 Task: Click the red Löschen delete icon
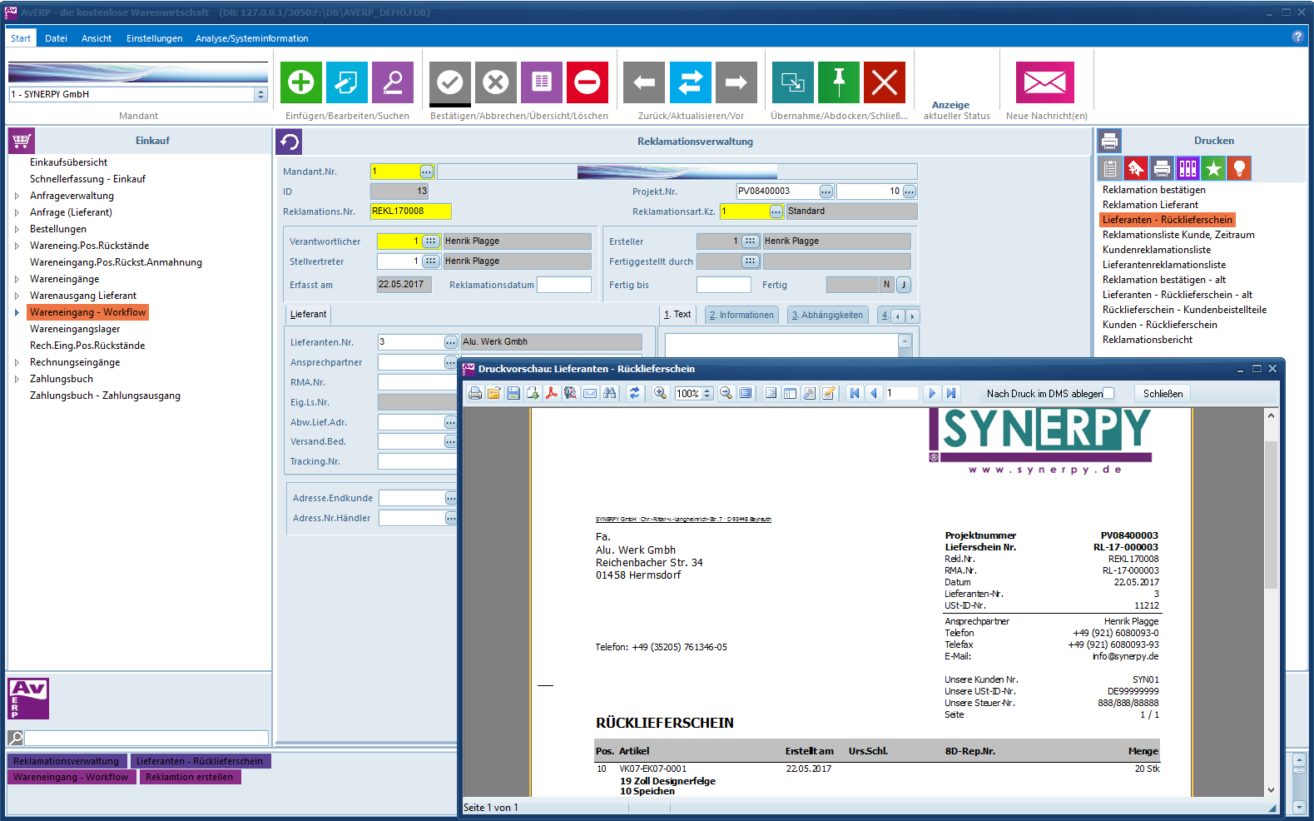(587, 82)
